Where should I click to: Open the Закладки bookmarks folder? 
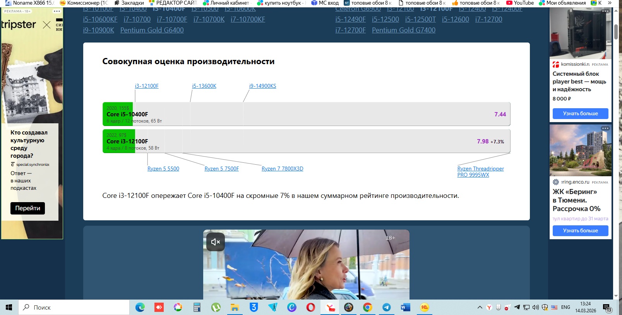point(129,3)
